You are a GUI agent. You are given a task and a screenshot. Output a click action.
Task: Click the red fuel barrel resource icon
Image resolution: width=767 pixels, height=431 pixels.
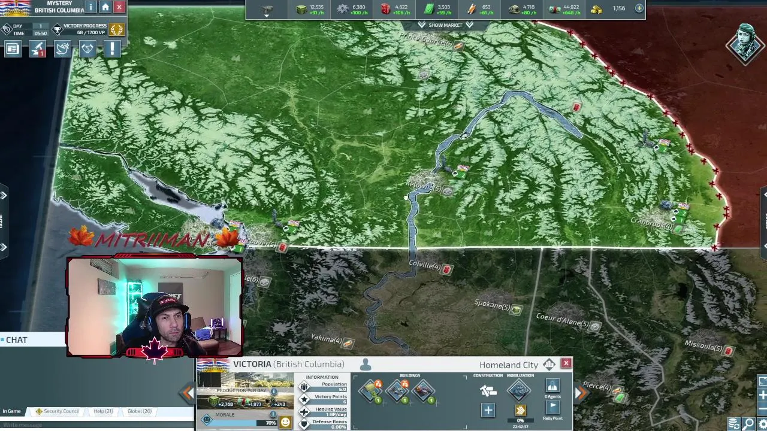pos(385,9)
